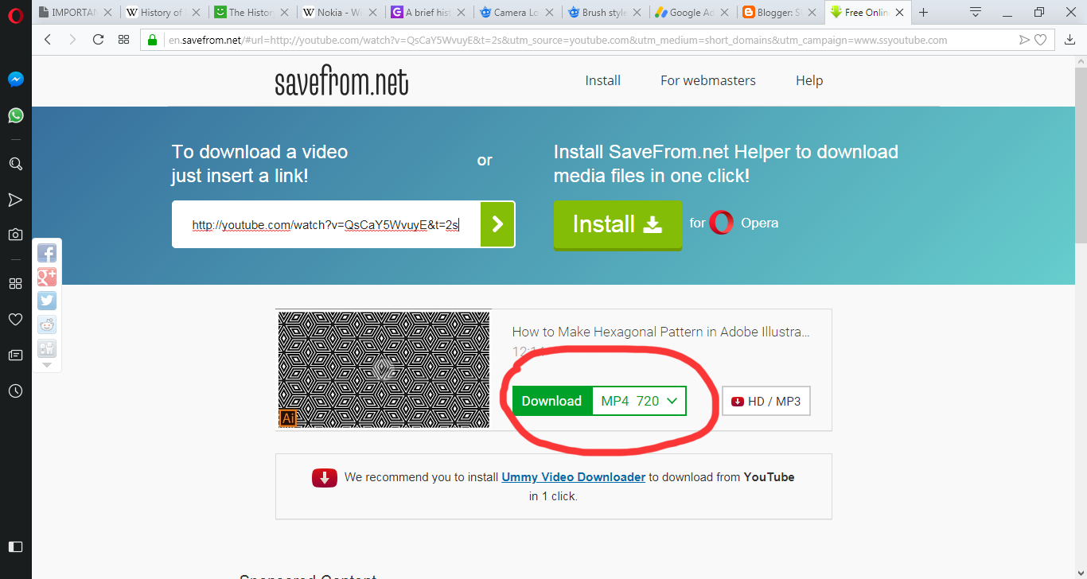Viewport: 1087px width, 579px height.
Task: Click the hexagonal pattern video thumbnail
Action: pos(384,370)
